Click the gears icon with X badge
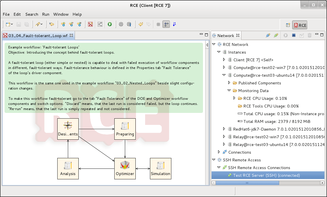 coord(79,25)
